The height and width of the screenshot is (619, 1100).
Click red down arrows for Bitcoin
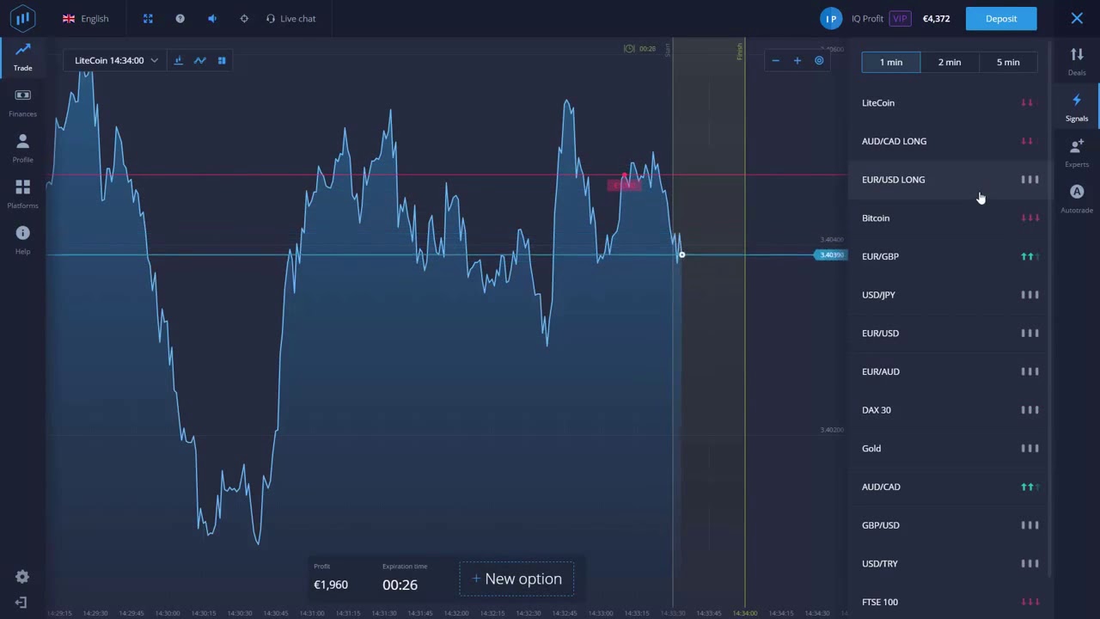pyautogui.click(x=1030, y=218)
